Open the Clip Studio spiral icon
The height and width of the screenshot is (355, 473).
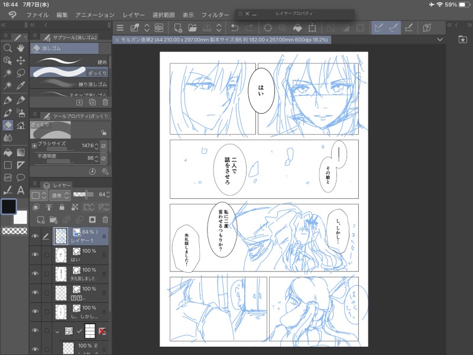tap(159, 28)
